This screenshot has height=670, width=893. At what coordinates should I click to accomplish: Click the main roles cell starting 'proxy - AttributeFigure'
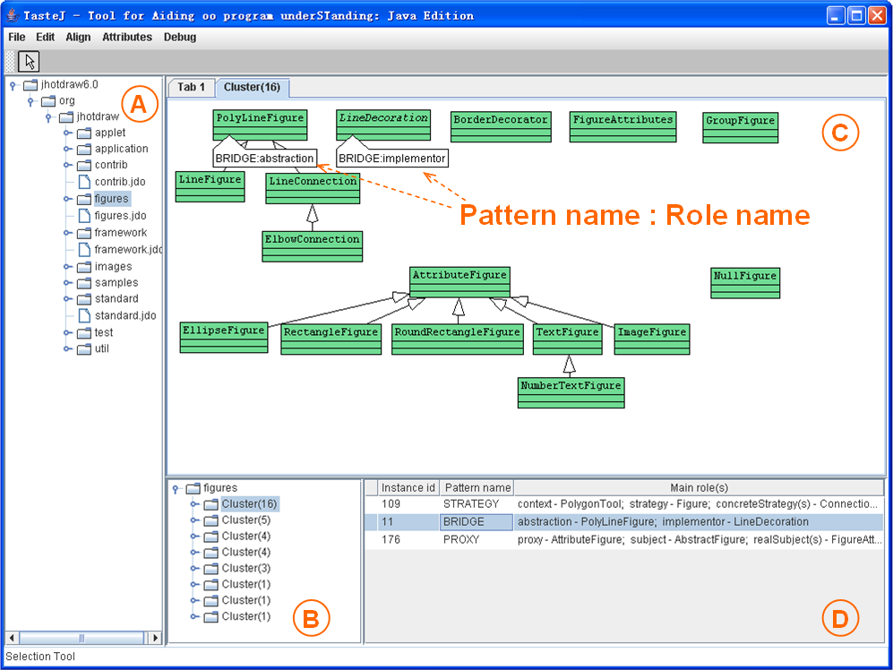[699, 539]
